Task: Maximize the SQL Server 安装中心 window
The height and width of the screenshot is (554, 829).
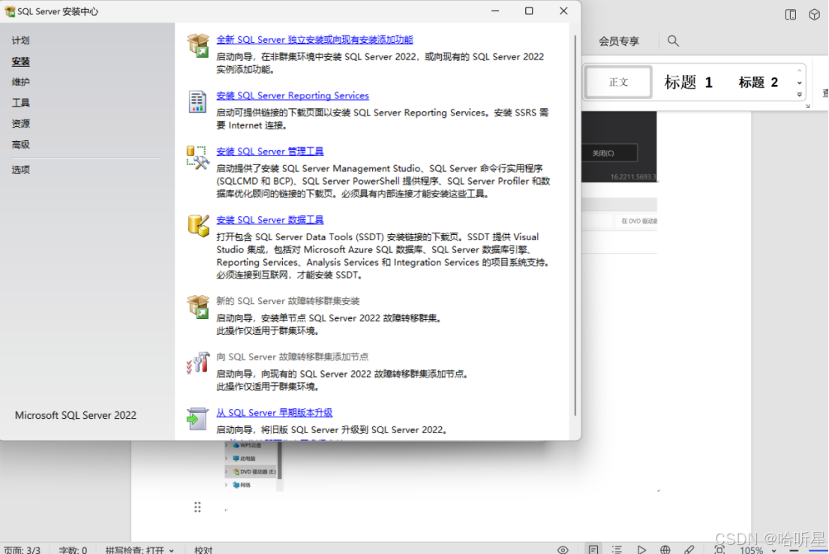Action: (529, 11)
